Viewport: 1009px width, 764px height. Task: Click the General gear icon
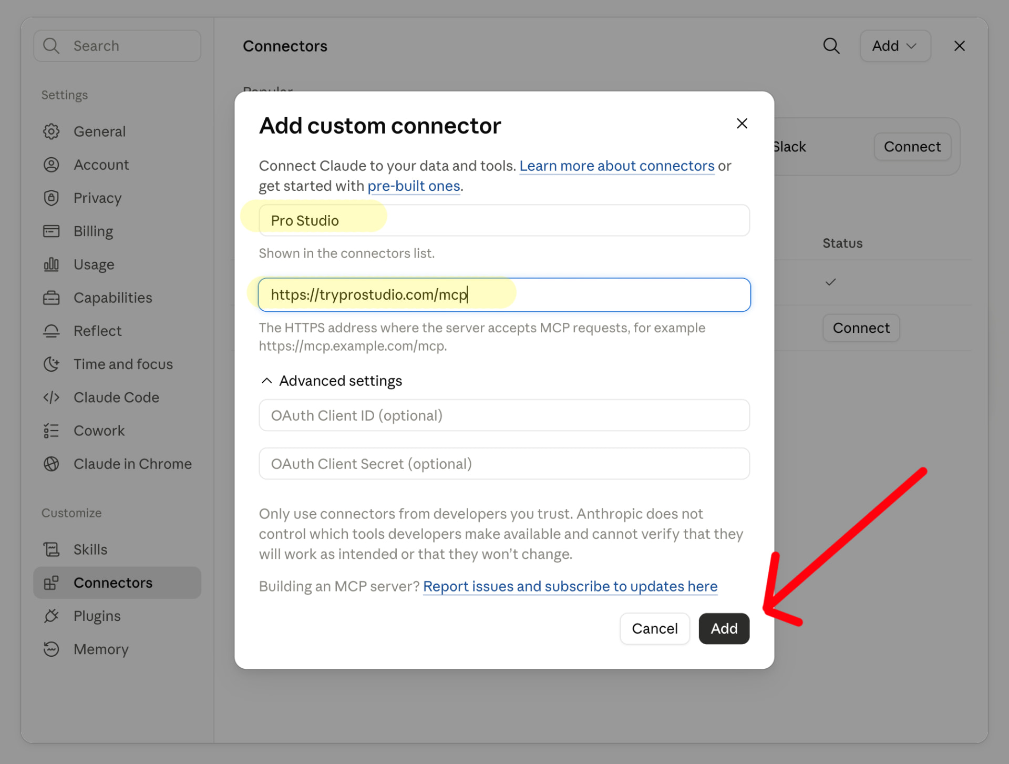click(x=51, y=131)
